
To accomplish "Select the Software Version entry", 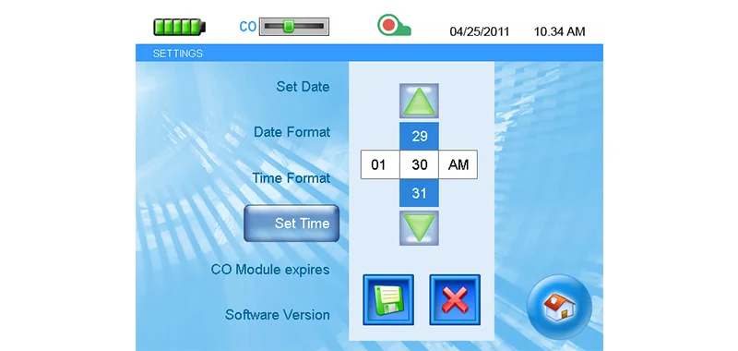I will [278, 315].
